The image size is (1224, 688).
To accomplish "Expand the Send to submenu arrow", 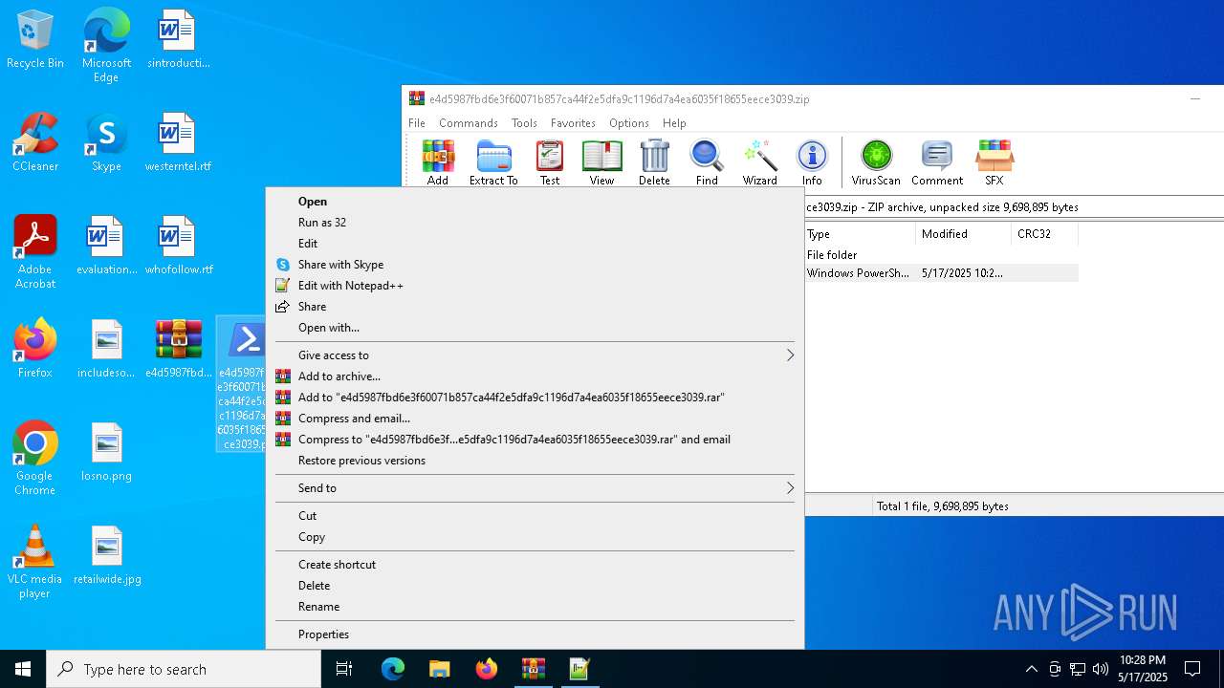I will click(x=790, y=488).
